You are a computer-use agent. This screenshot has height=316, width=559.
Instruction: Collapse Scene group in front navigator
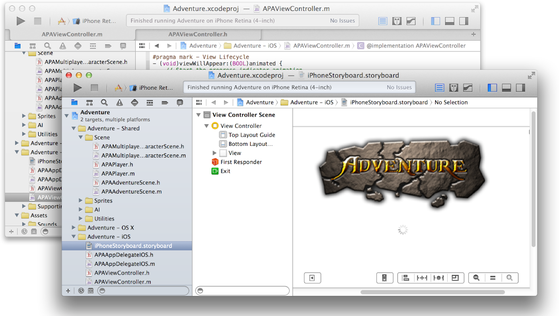tap(80, 137)
